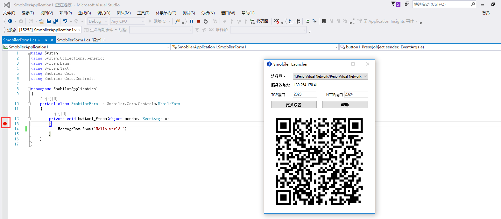Collapse the button1_Press method at line 12

click(29, 119)
